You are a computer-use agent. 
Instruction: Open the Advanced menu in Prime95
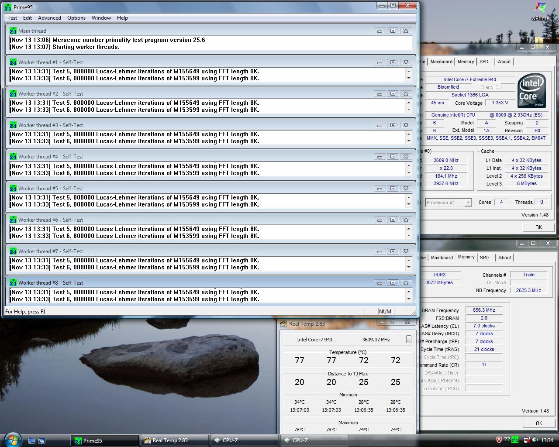[x=49, y=18]
